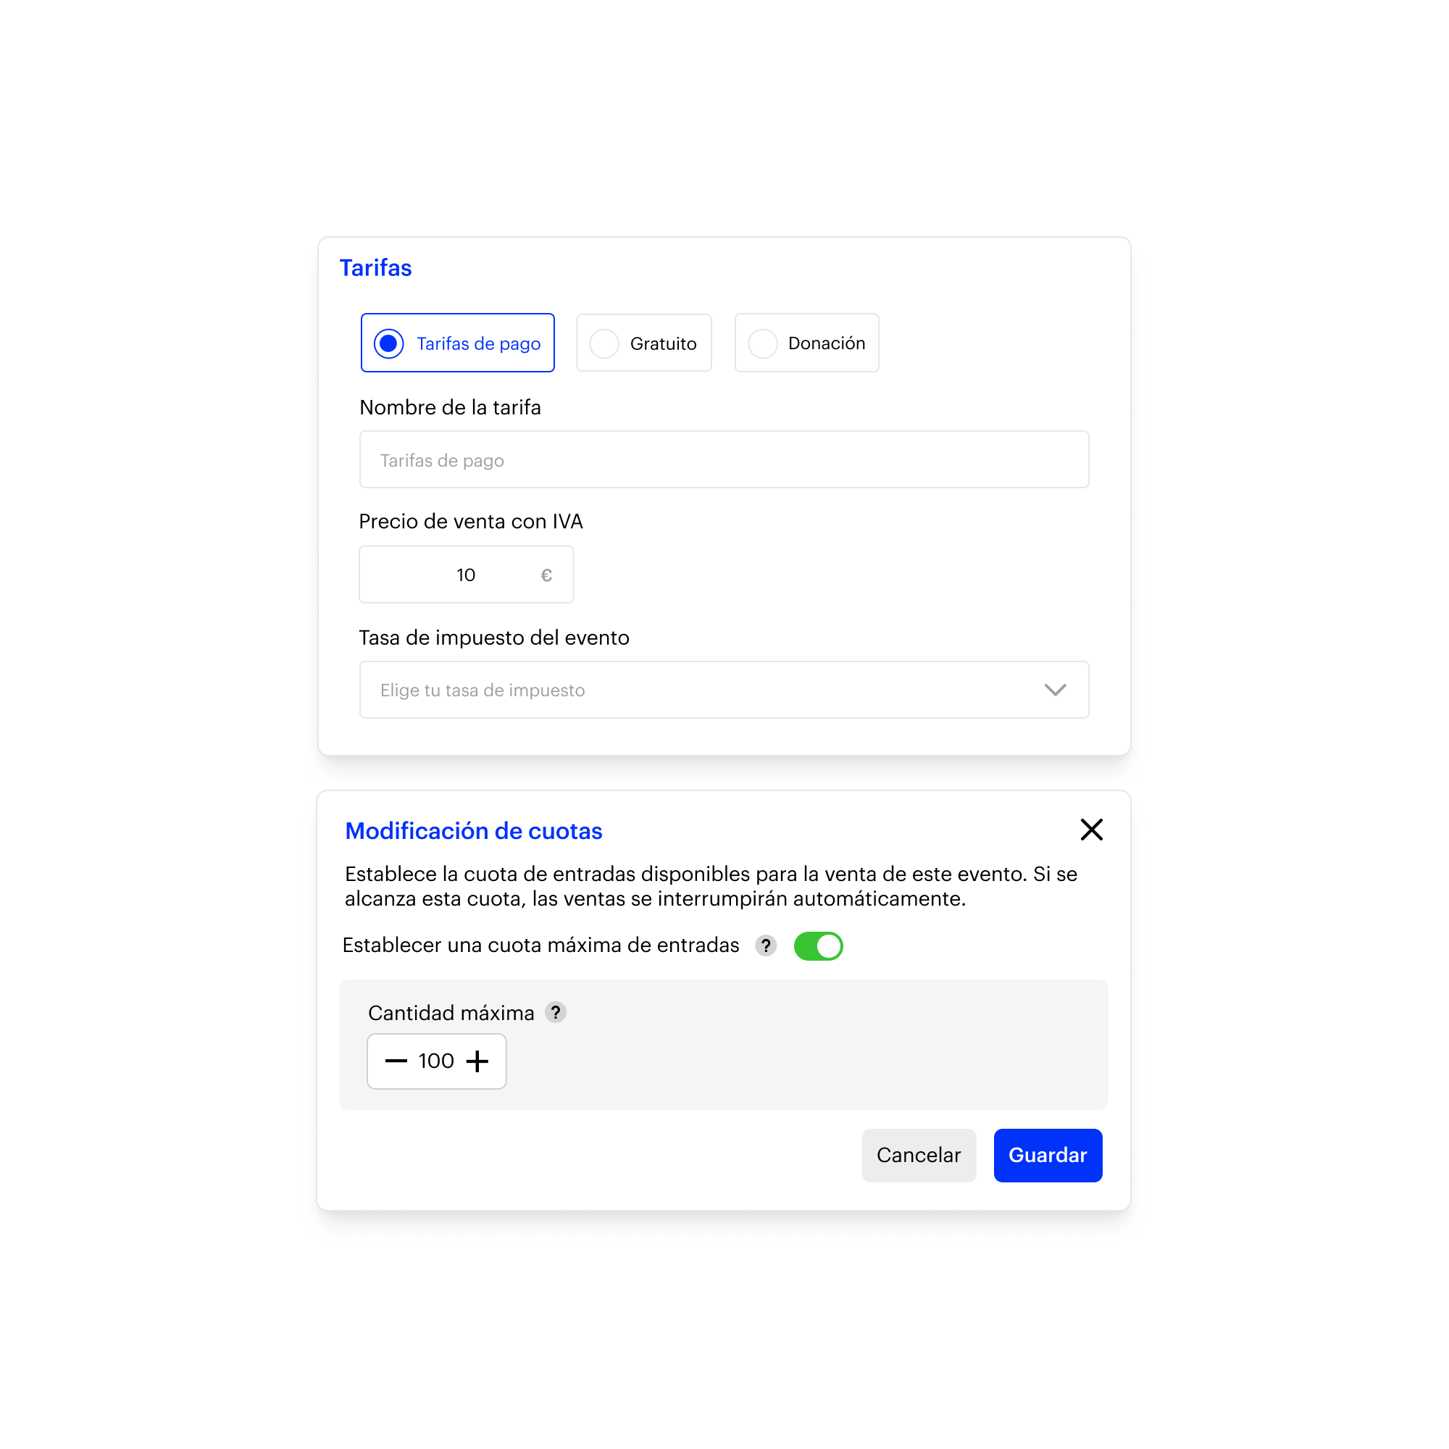The width and height of the screenshot is (1449, 1449).
Task: Focus the Precio de venta price field
Action: [467, 575]
